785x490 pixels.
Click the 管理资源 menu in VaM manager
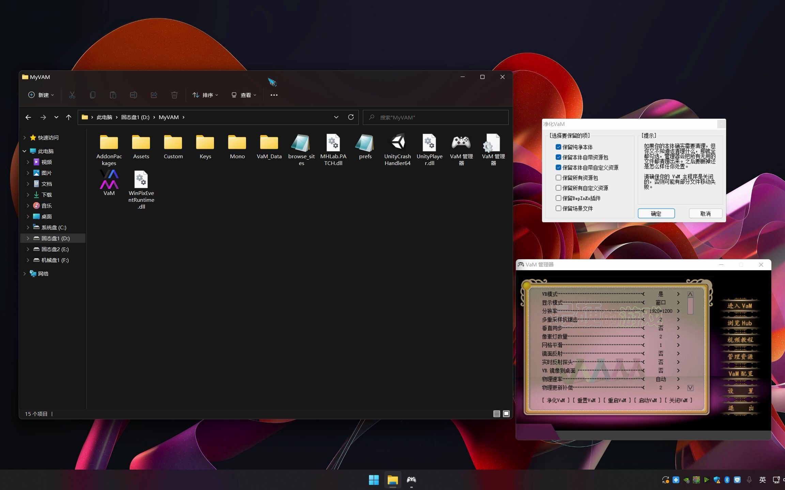coord(740,357)
